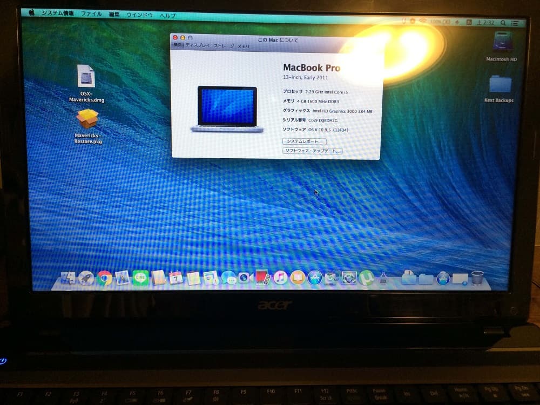Click the OS X 10.9.5 (13F34) version text
The height and width of the screenshot is (405, 540).
point(328,130)
